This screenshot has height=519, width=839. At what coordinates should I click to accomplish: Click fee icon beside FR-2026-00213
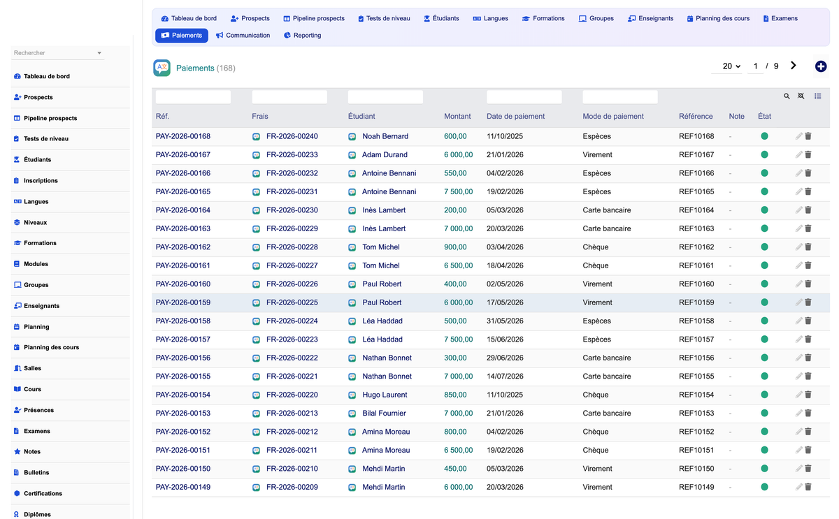click(x=257, y=414)
